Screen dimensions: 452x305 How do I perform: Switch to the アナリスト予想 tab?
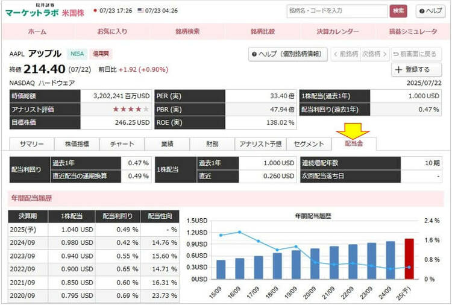(x=260, y=144)
